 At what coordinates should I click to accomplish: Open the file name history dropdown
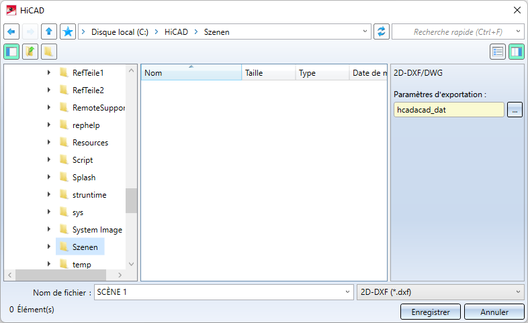click(347, 292)
